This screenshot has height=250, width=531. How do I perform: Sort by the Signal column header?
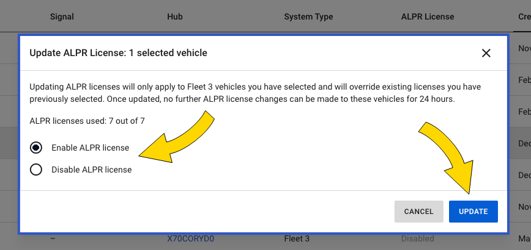[62, 16]
